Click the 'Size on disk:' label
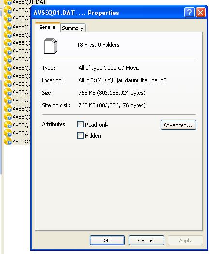This screenshot has height=254, width=213. click(56, 105)
